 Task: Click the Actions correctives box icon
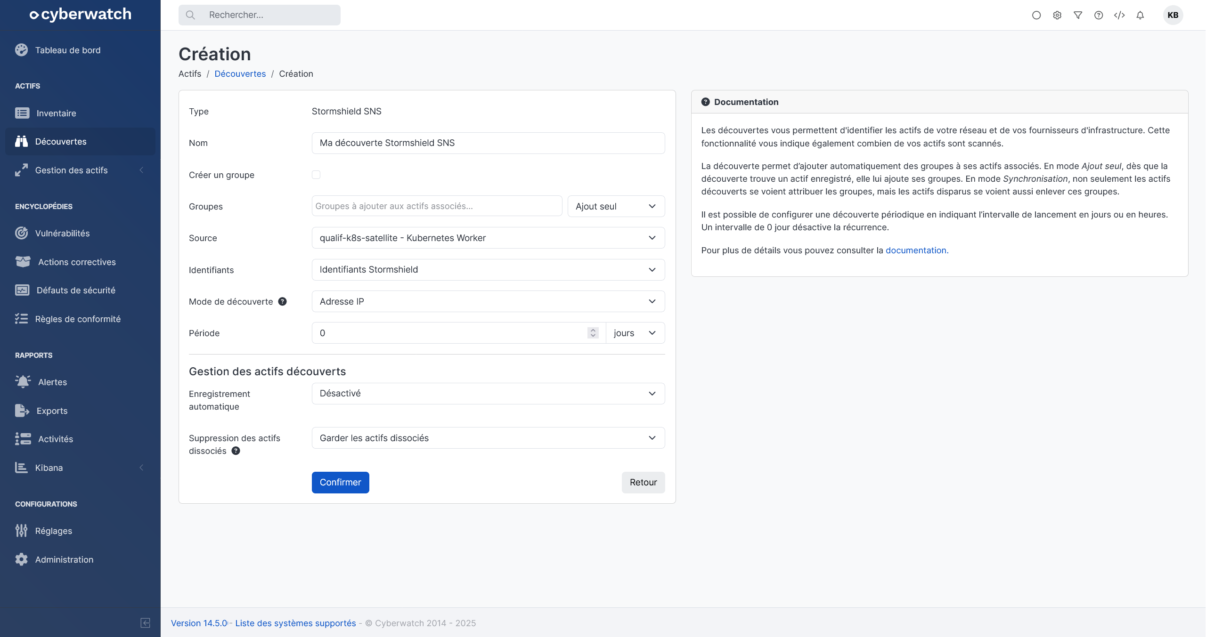coord(23,262)
